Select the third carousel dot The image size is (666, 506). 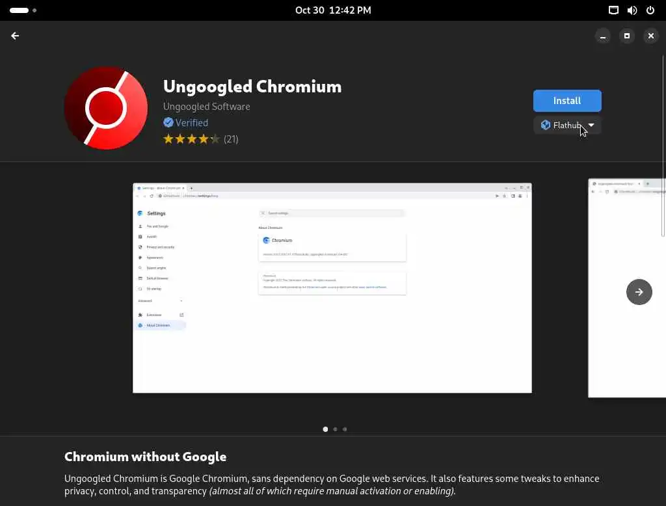[x=345, y=429]
